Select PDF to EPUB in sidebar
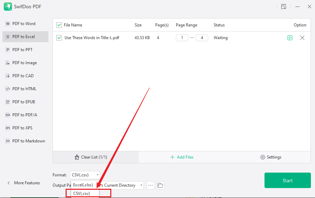Viewport: 315px width, 198px height. pos(25,102)
